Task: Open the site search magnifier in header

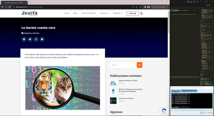Action: coord(141,13)
